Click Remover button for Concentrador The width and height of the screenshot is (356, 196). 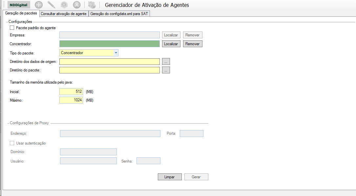pyautogui.click(x=193, y=44)
